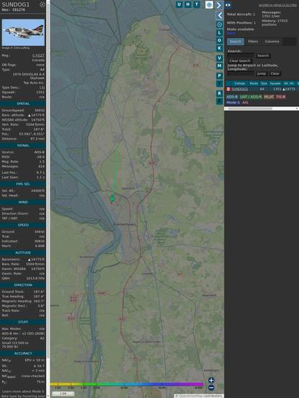This screenshot has height=398, width=299.
Task: Click the horizontal scrollbar under aircraft table
Action: coord(250,108)
